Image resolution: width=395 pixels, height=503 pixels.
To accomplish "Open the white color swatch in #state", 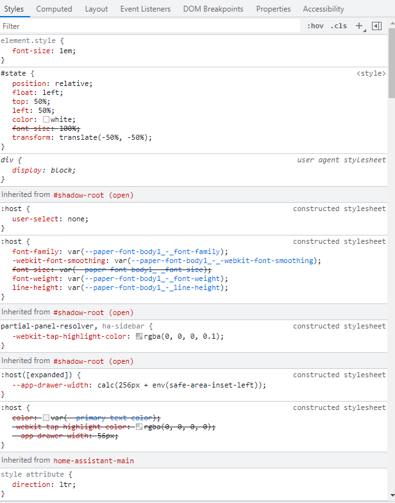I will (x=46, y=119).
